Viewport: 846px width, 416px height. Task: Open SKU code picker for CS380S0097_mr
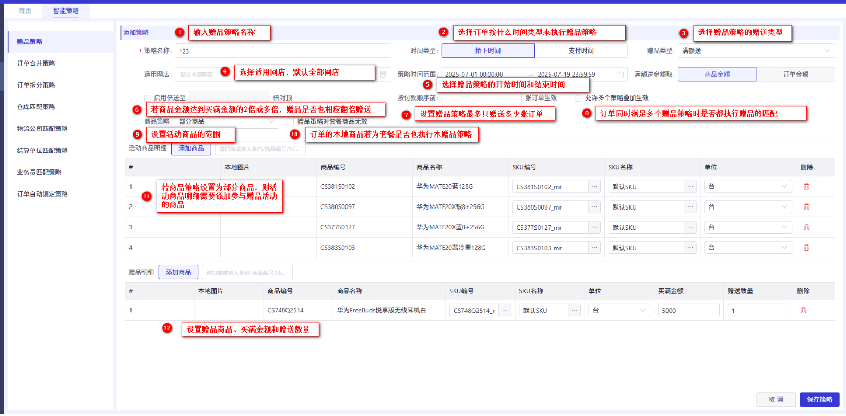click(x=594, y=207)
